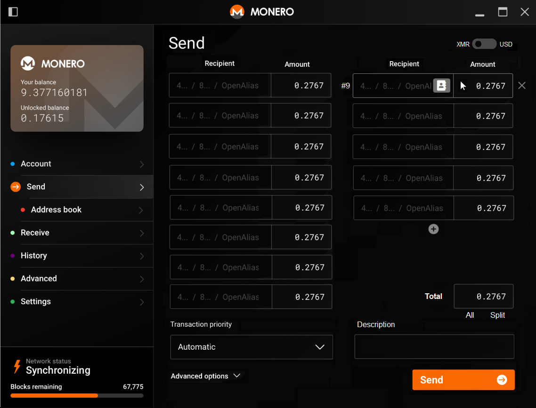
Task: Maximize the Monero window
Action: tap(503, 12)
